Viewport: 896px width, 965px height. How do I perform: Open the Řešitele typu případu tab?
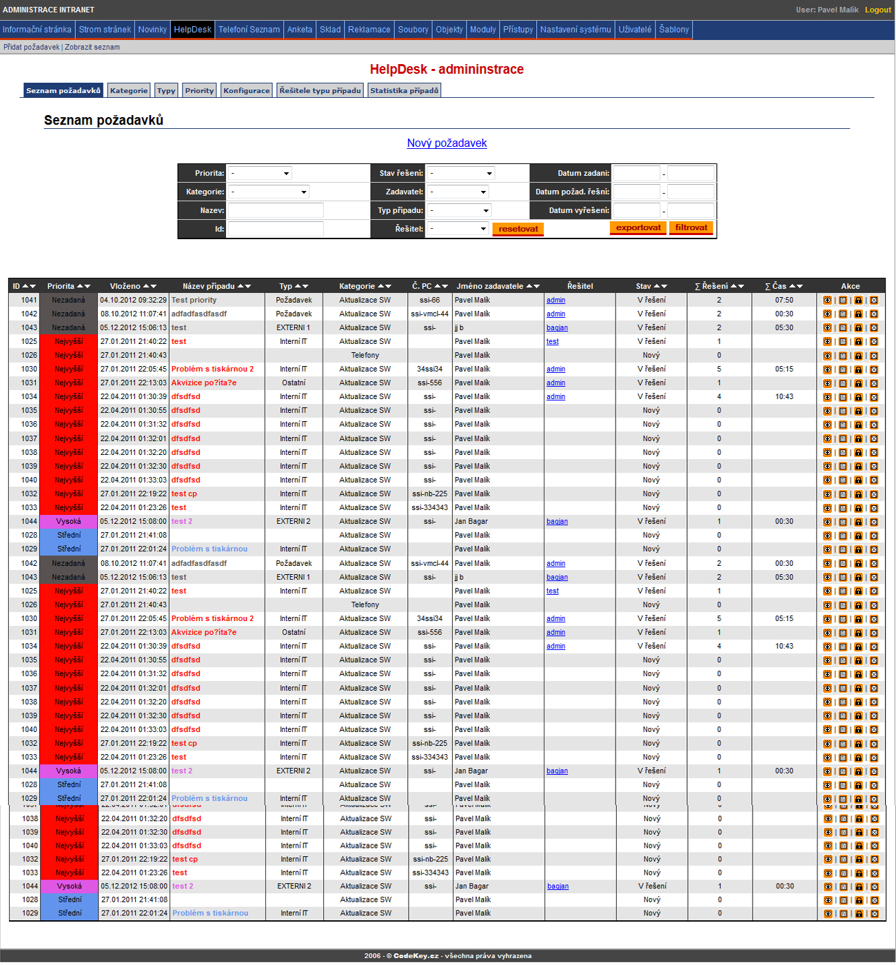click(x=320, y=90)
